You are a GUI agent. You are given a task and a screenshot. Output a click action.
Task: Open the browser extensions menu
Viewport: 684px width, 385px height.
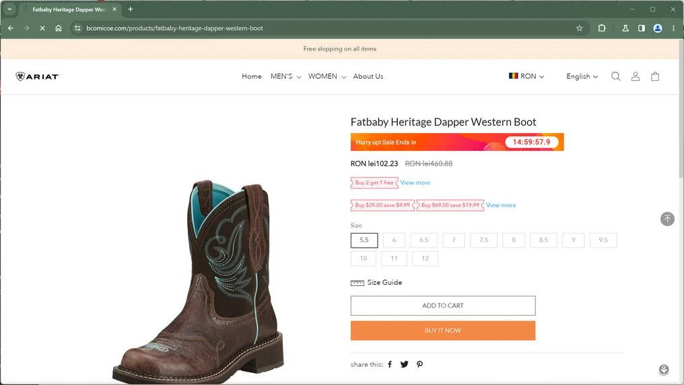click(x=602, y=28)
